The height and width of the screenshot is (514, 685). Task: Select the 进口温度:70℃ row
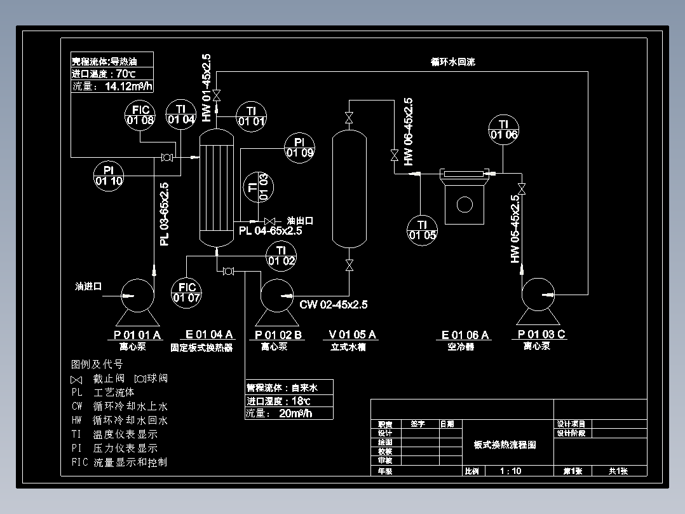112,74
